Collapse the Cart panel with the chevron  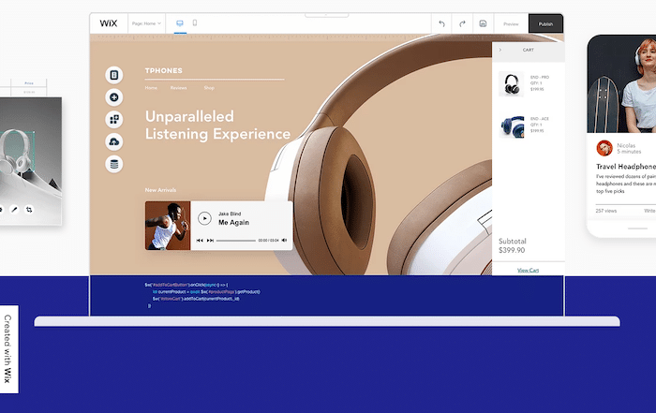pos(500,50)
